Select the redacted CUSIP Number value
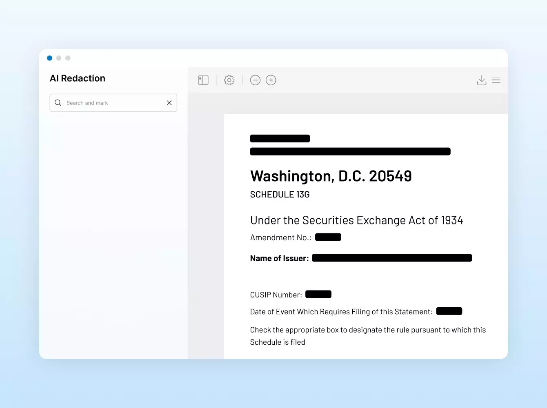Screen dimensions: 547x408 click(x=318, y=294)
